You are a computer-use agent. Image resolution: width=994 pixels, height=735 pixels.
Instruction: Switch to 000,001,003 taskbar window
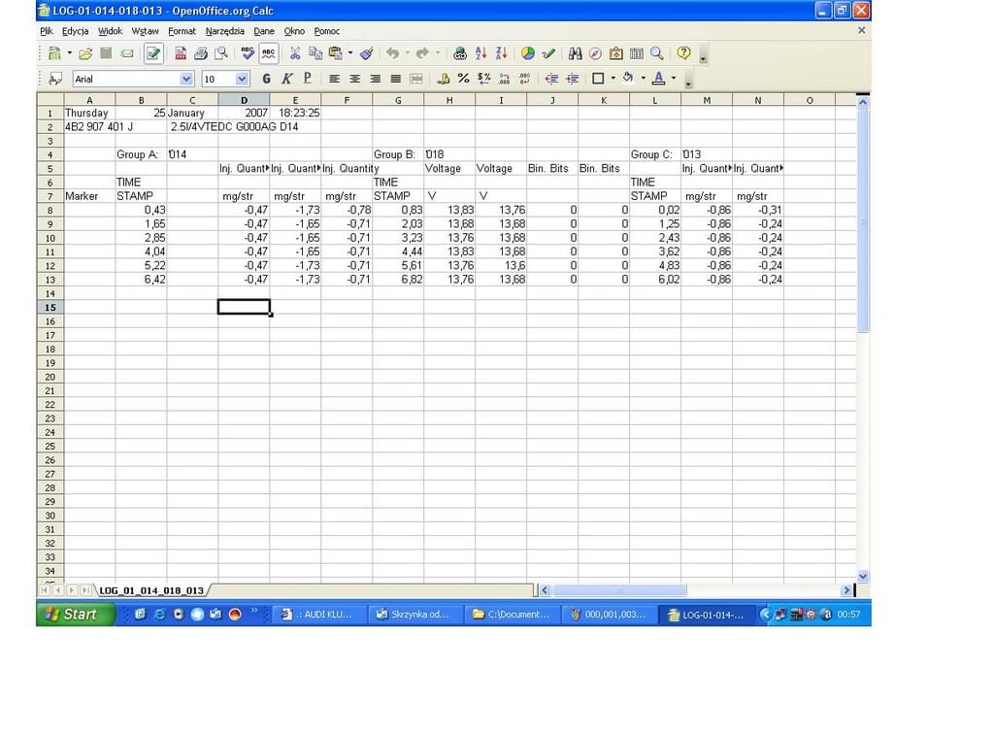tap(609, 614)
